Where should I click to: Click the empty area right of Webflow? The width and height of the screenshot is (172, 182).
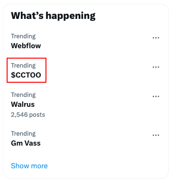pos(95,46)
